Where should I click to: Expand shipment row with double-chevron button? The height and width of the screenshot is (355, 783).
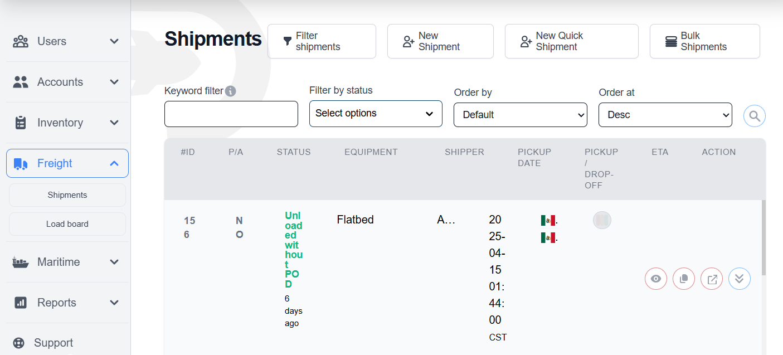740,279
